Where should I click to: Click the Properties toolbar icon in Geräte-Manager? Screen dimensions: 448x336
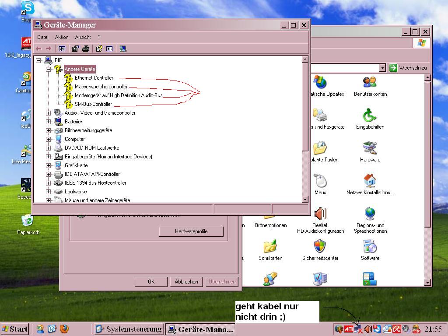point(75,49)
